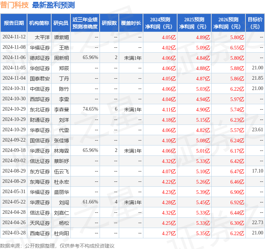Screen dimensions: 265x249
Task: Click the 机构简称 column header
Action: [x=39, y=23]
